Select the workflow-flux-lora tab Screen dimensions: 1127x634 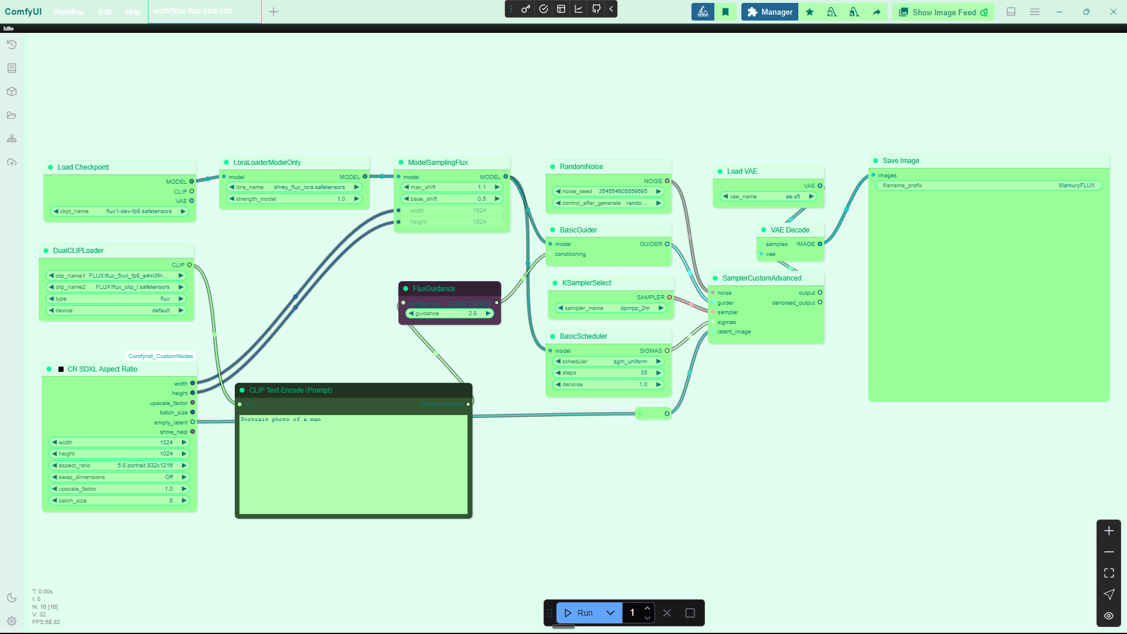point(197,11)
